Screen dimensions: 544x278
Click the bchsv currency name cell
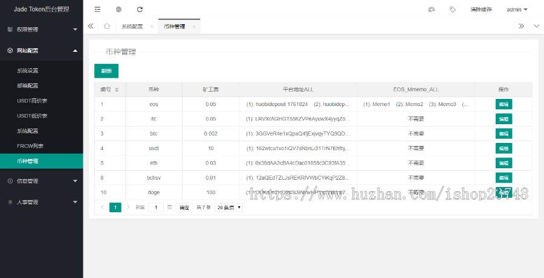154,178
